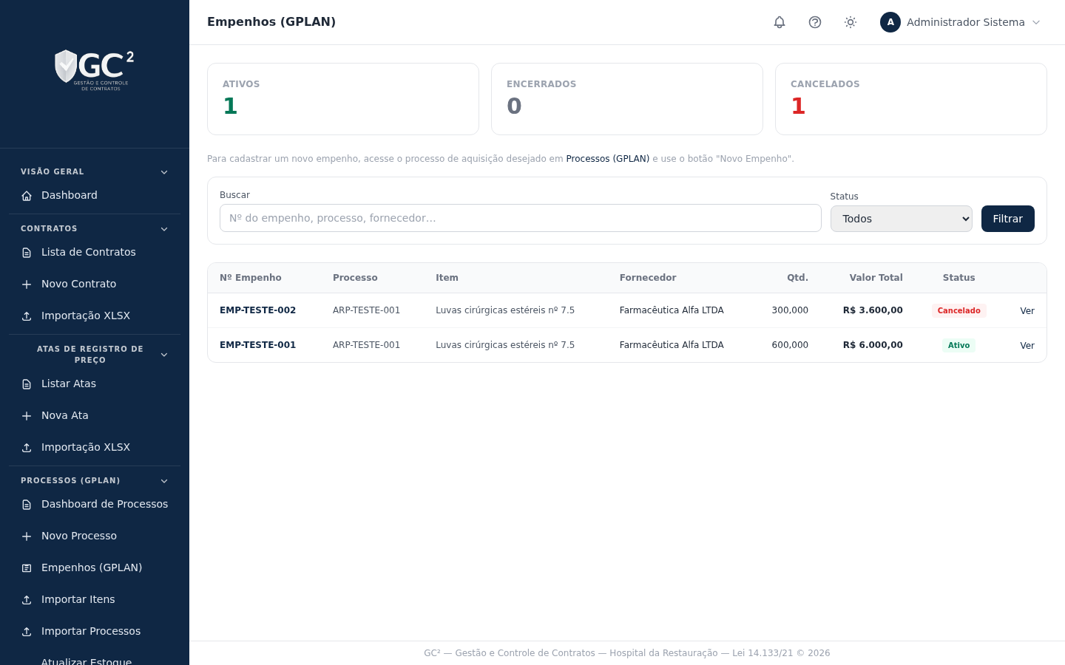Open the notifications bell
This screenshot has width=1065, height=665.
[x=780, y=22]
